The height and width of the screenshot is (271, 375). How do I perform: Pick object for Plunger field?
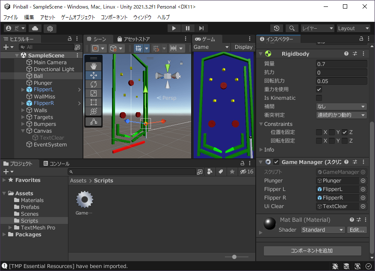coord(363,181)
